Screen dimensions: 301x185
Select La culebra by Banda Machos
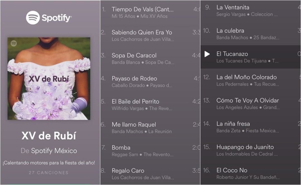pyautogui.click(x=251, y=34)
